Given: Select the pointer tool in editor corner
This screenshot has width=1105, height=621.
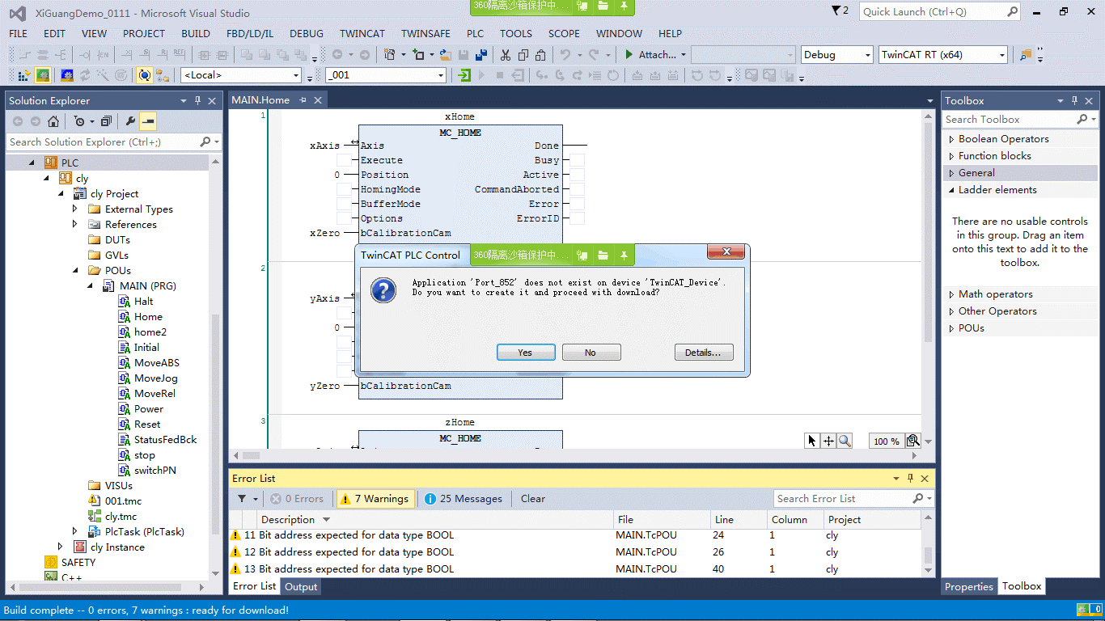Looking at the screenshot, I should click(812, 441).
